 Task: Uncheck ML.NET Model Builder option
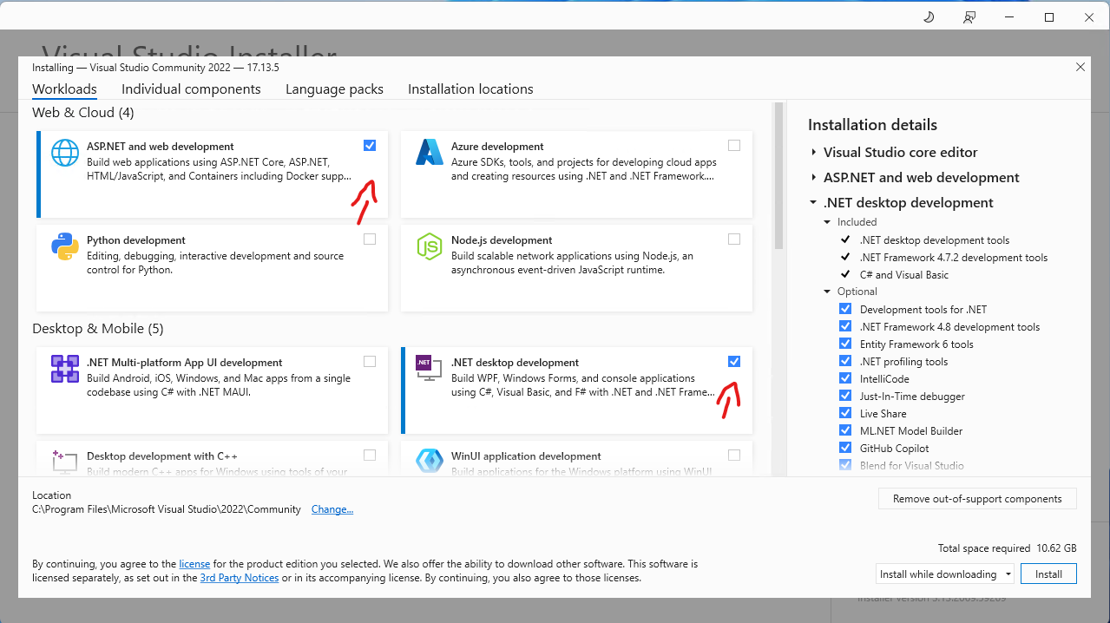(845, 430)
